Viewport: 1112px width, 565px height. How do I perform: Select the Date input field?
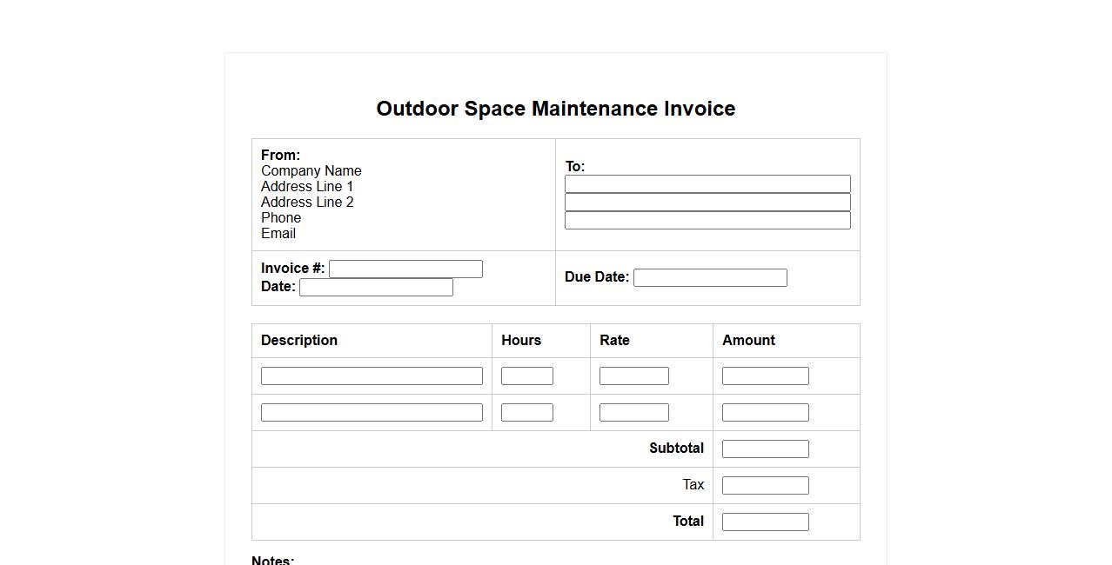click(376, 288)
